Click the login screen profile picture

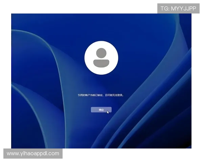point(101,58)
